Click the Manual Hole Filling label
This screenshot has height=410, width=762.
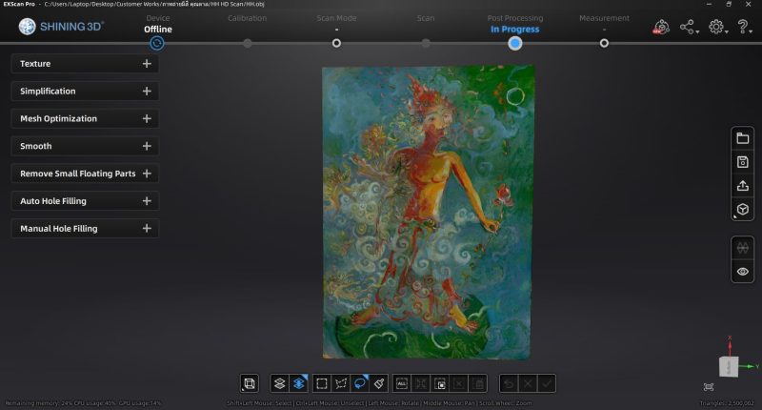tap(59, 229)
